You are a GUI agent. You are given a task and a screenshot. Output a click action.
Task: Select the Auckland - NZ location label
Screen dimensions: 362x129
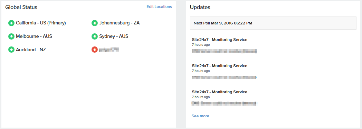(x=31, y=50)
